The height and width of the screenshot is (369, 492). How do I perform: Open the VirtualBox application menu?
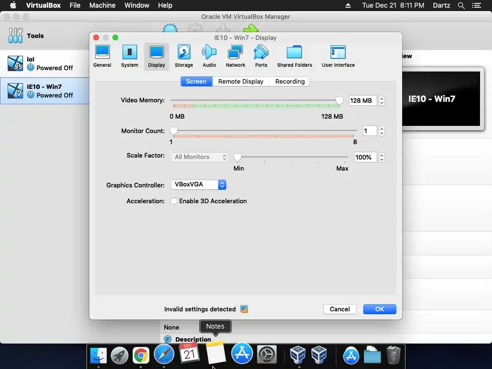pyautogui.click(x=43, y=5)
